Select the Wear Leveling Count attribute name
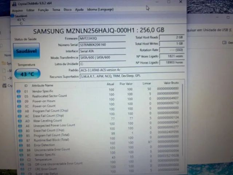Viewport: 233px width, 175px height. click(48, 121)
